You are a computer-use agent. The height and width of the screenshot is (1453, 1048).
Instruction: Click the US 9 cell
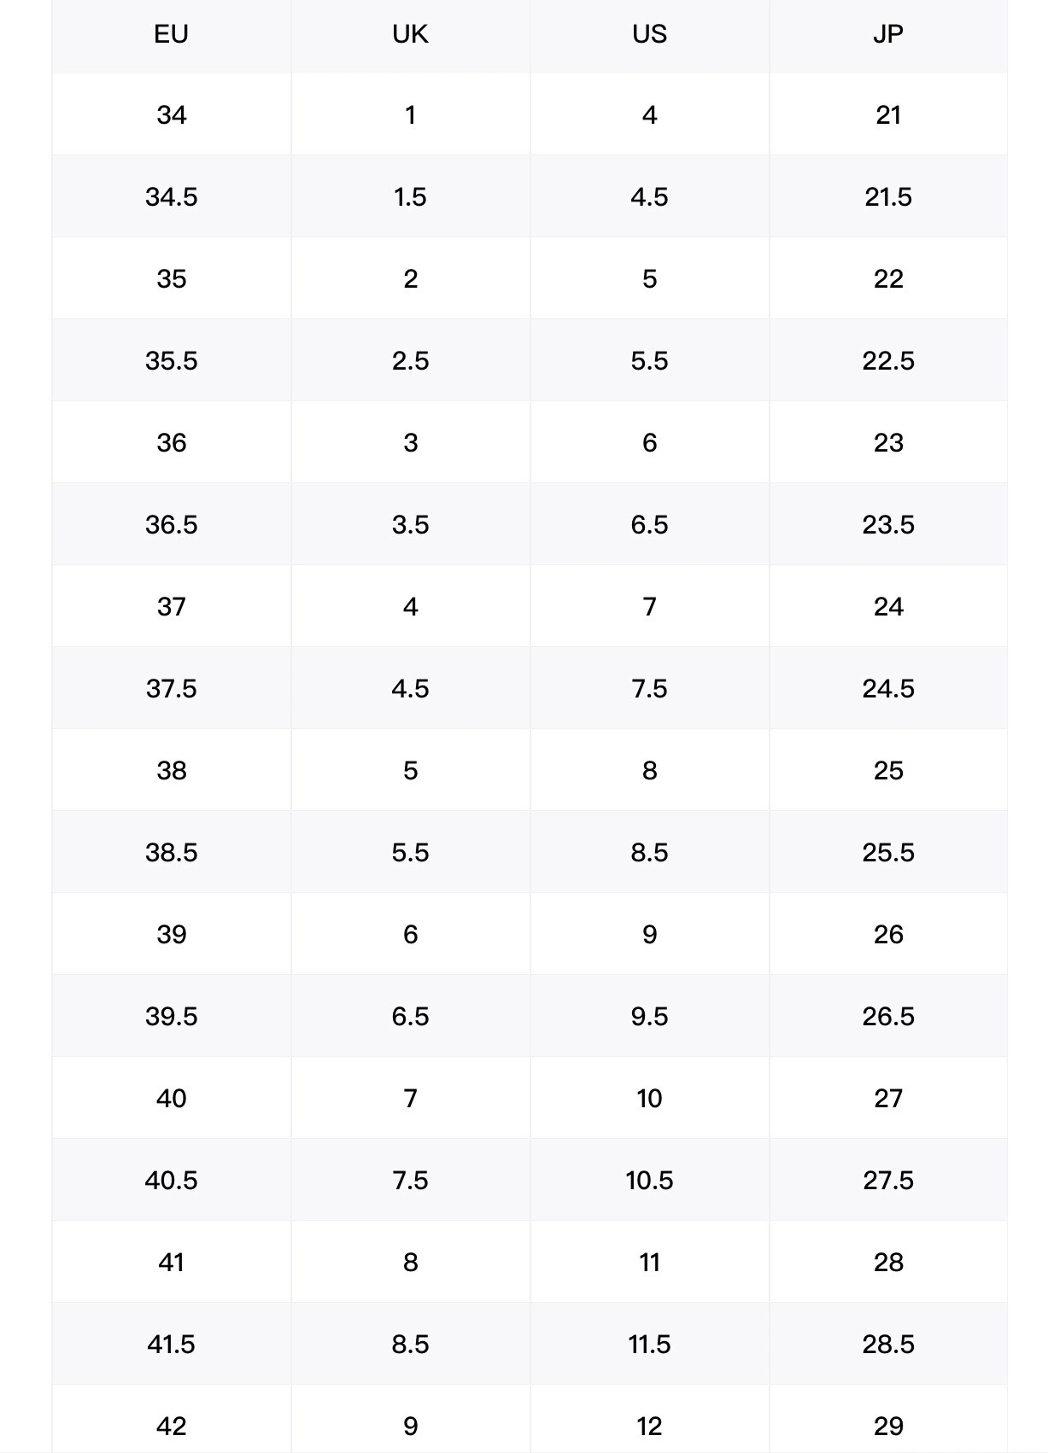tap(649, 934)
